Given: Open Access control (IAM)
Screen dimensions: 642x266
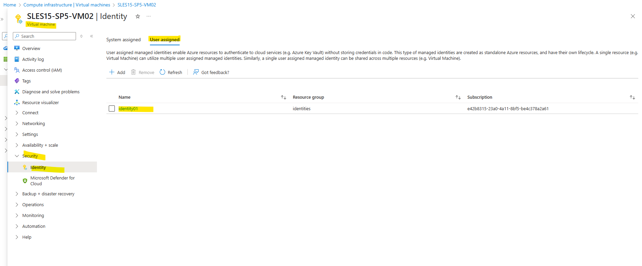Looking at the screenshot, I should 42,70.
